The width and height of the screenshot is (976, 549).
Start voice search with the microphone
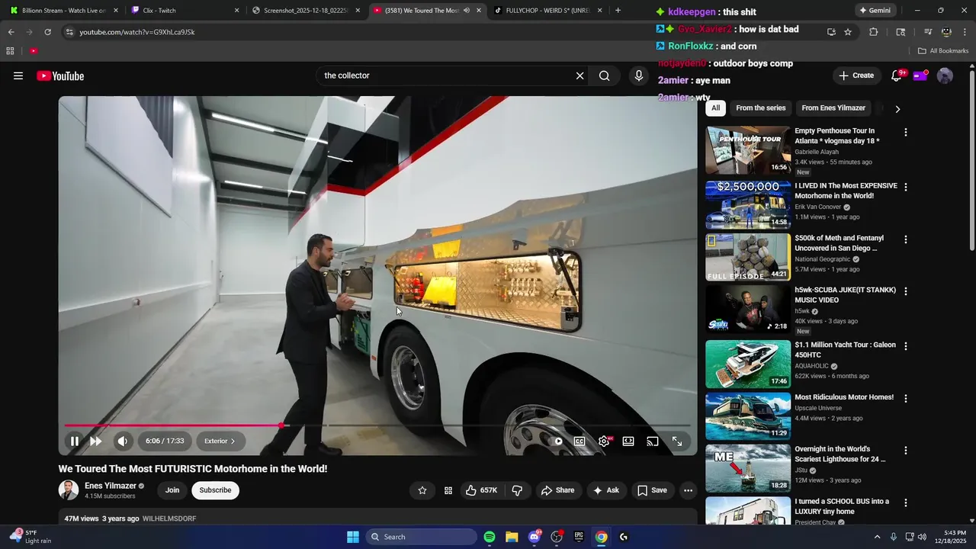coord(639,75)
